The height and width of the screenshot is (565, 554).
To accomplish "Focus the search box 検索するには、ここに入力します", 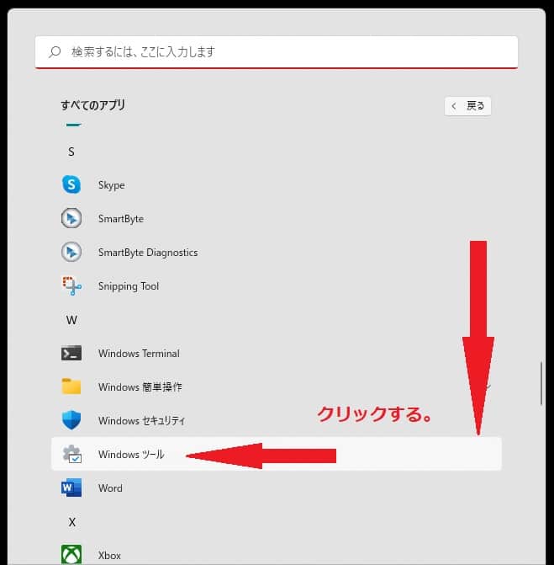I will pos(277,52).
